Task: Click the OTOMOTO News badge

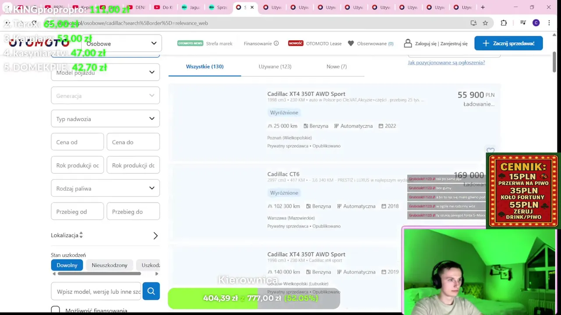Action: pos(190,43)
